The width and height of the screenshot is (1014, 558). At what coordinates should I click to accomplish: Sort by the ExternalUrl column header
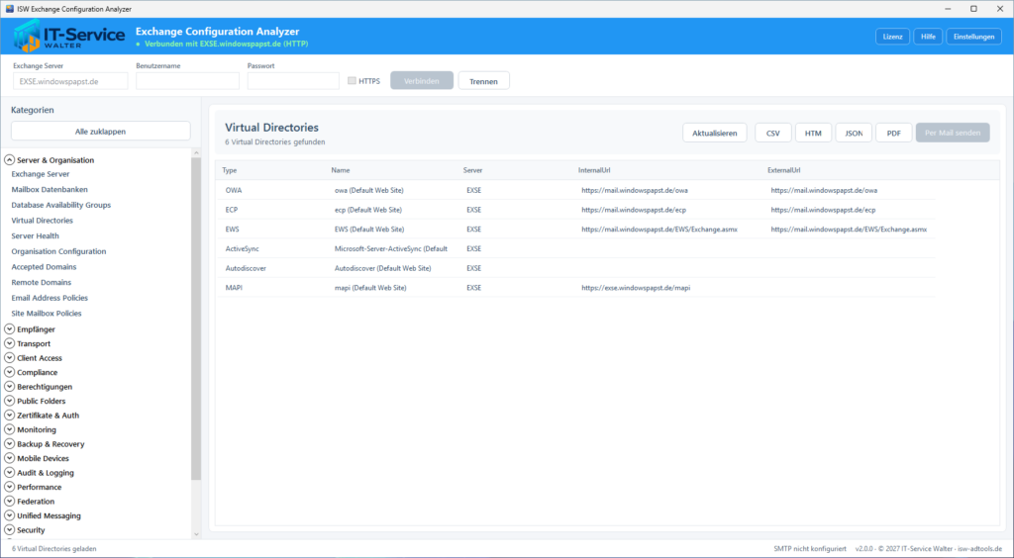(x=784, y=170)
